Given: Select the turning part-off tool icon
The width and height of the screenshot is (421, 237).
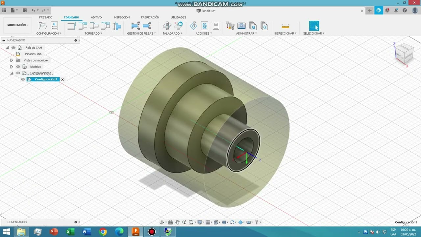Looking at the screenshot, I should click(117, 26).
